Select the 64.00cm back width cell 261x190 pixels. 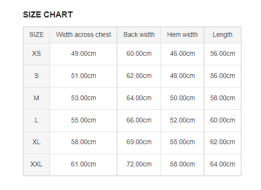(x=139, y=98)
